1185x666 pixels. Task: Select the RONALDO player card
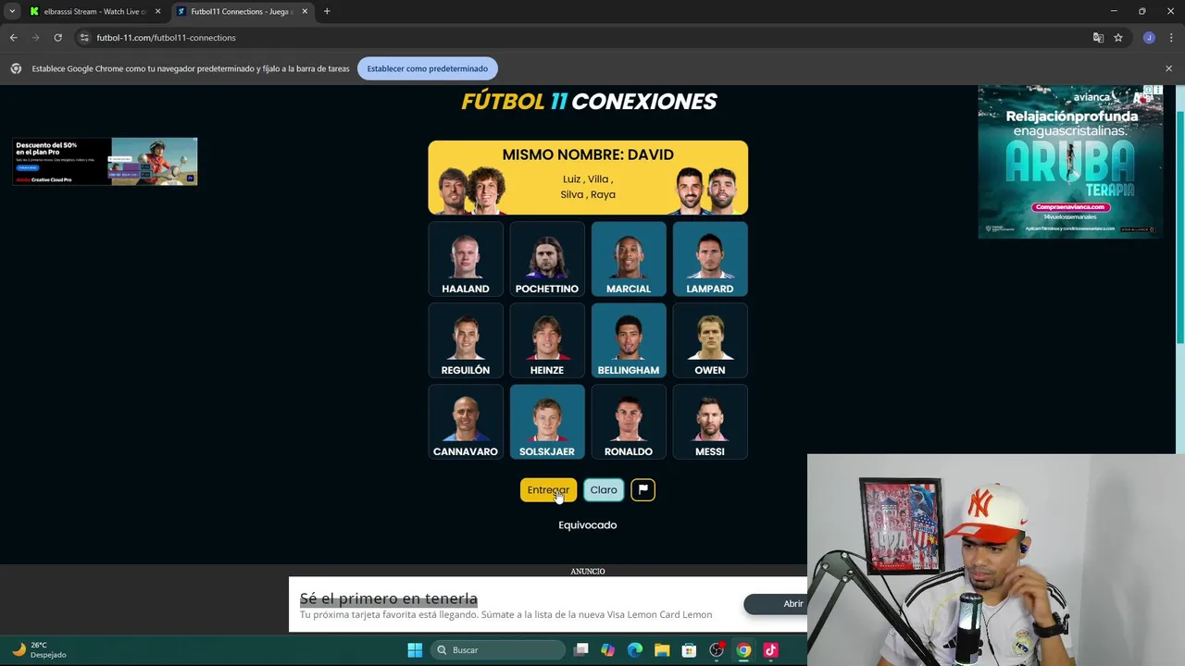[628, 422]
